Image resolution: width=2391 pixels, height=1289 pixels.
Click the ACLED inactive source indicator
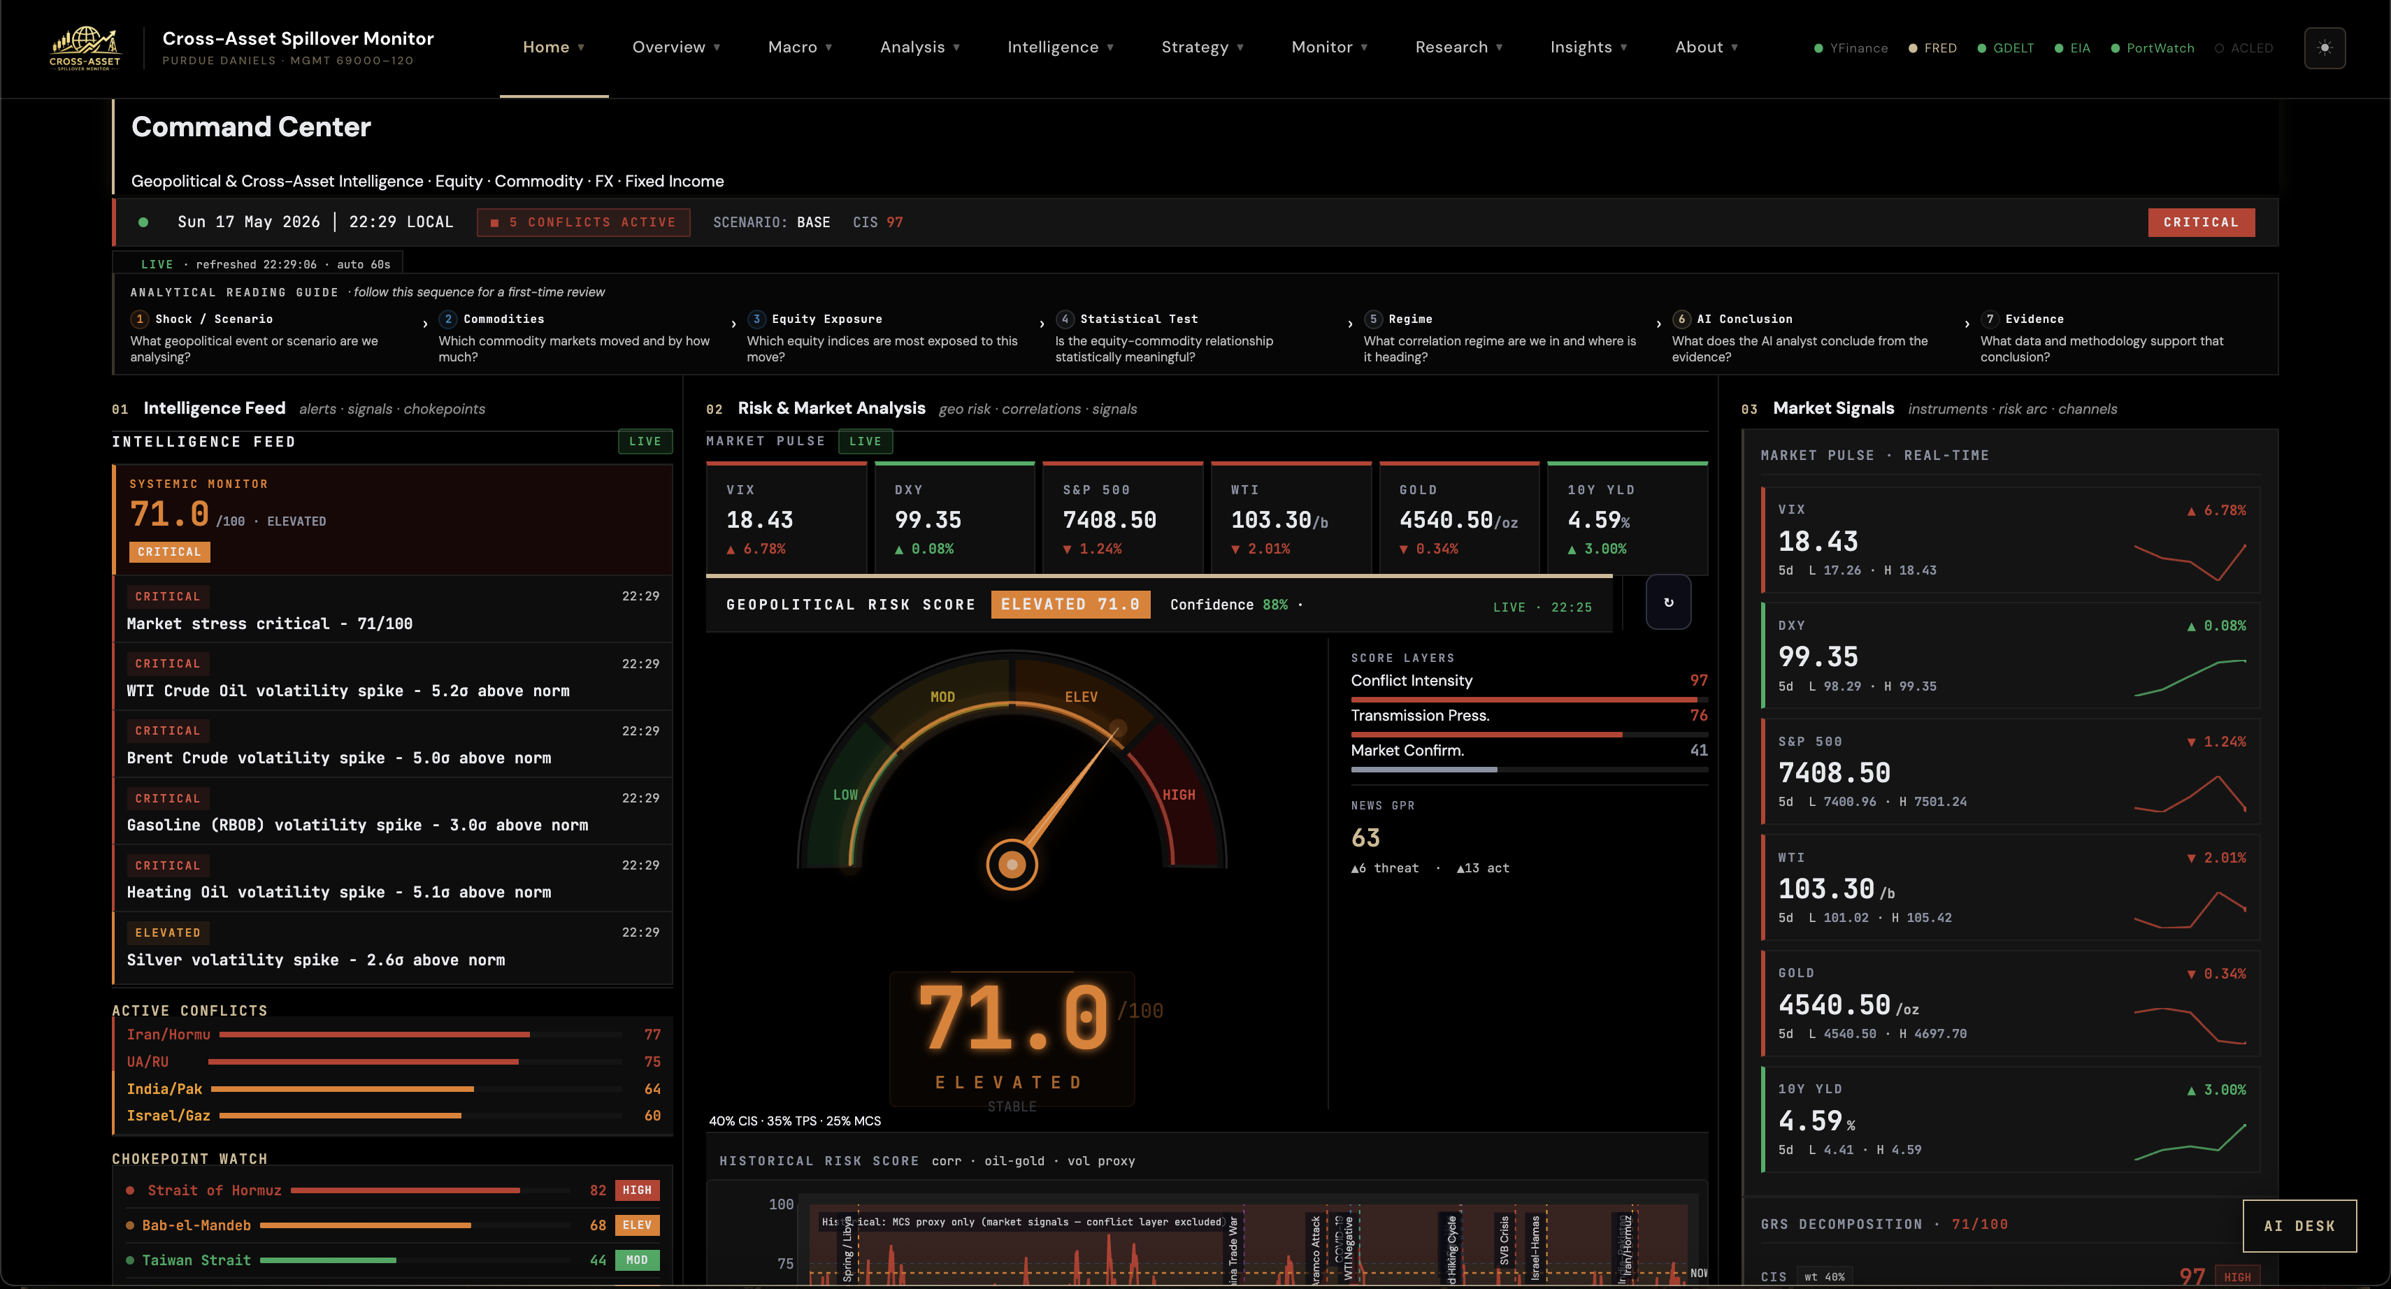tap(2243, 48)
